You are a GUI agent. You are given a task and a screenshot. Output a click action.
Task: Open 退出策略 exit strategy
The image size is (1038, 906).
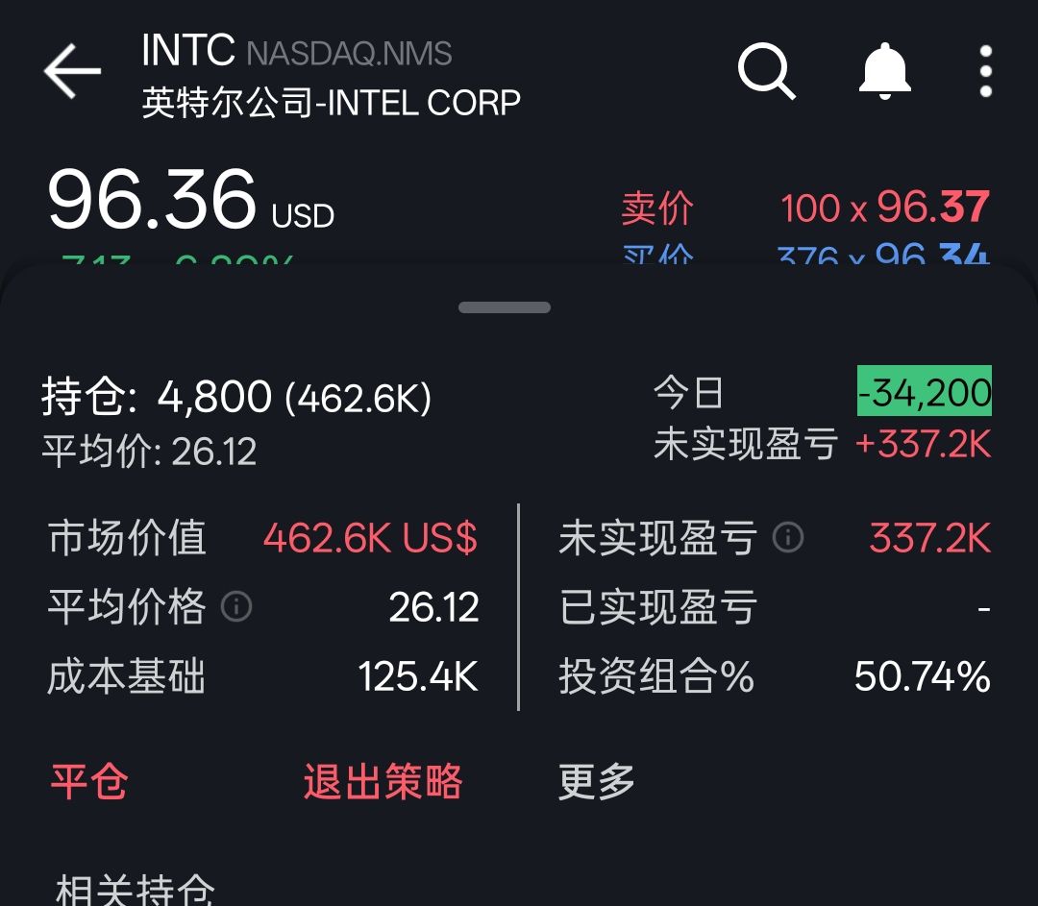(383, 782)
